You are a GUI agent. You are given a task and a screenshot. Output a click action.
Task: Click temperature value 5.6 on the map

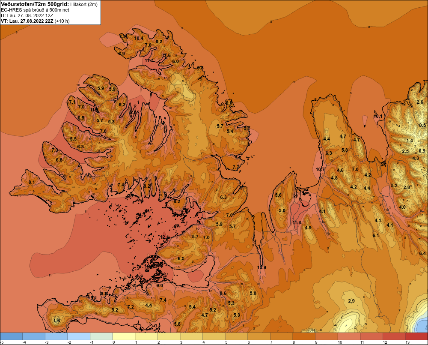point(278,195)
